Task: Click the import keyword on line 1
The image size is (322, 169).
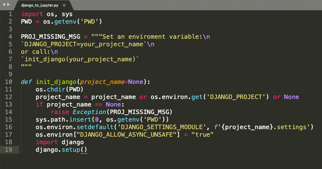Action: tap(32, 14)
